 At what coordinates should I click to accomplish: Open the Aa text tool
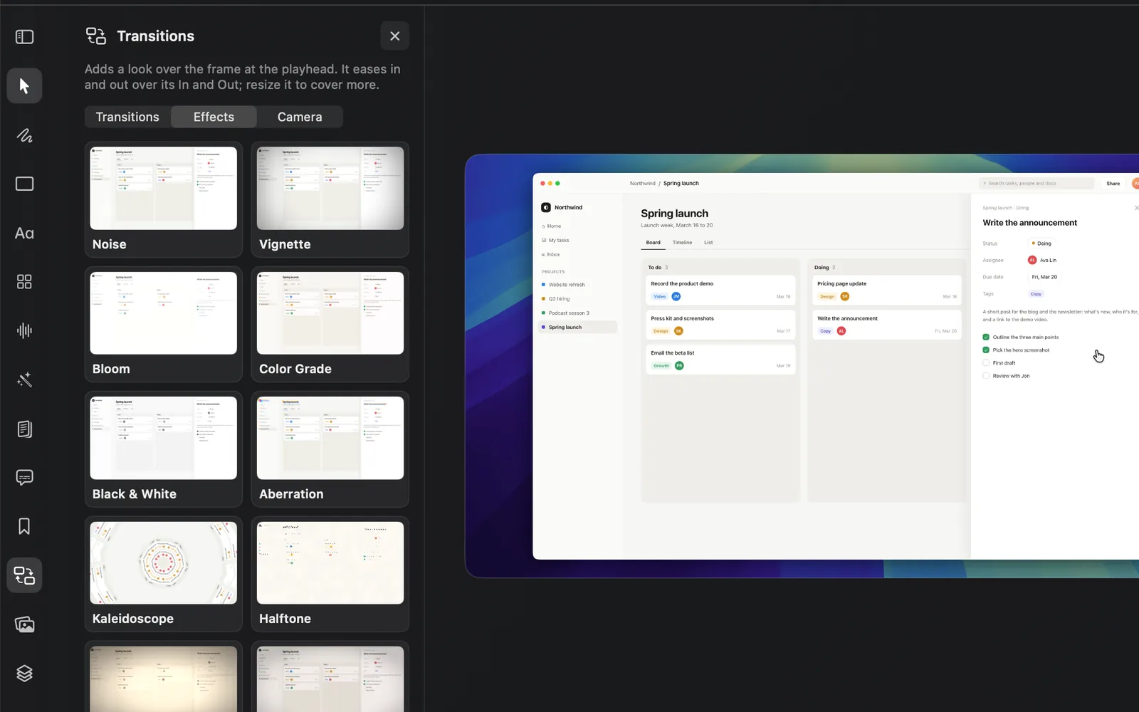(24, 233)
